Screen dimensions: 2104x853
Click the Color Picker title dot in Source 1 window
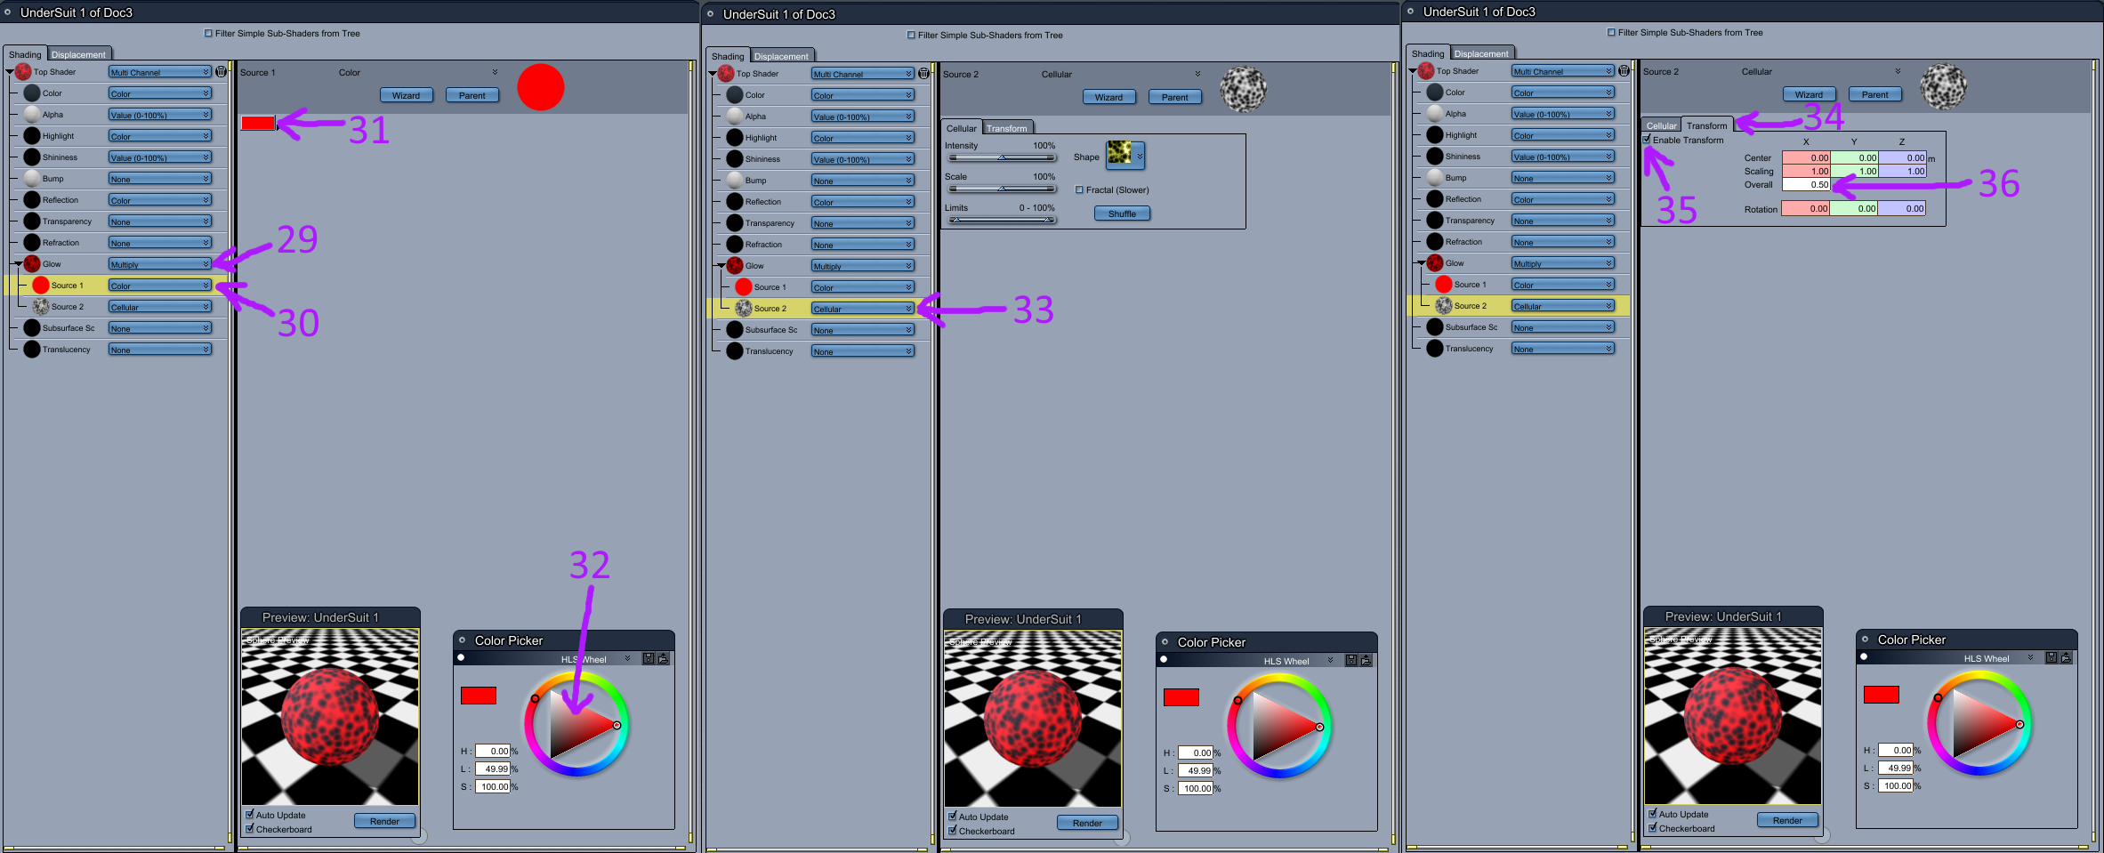462,640
